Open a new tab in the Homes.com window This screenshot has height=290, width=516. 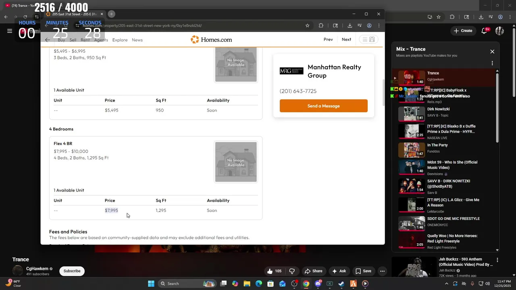coord(111,14)
